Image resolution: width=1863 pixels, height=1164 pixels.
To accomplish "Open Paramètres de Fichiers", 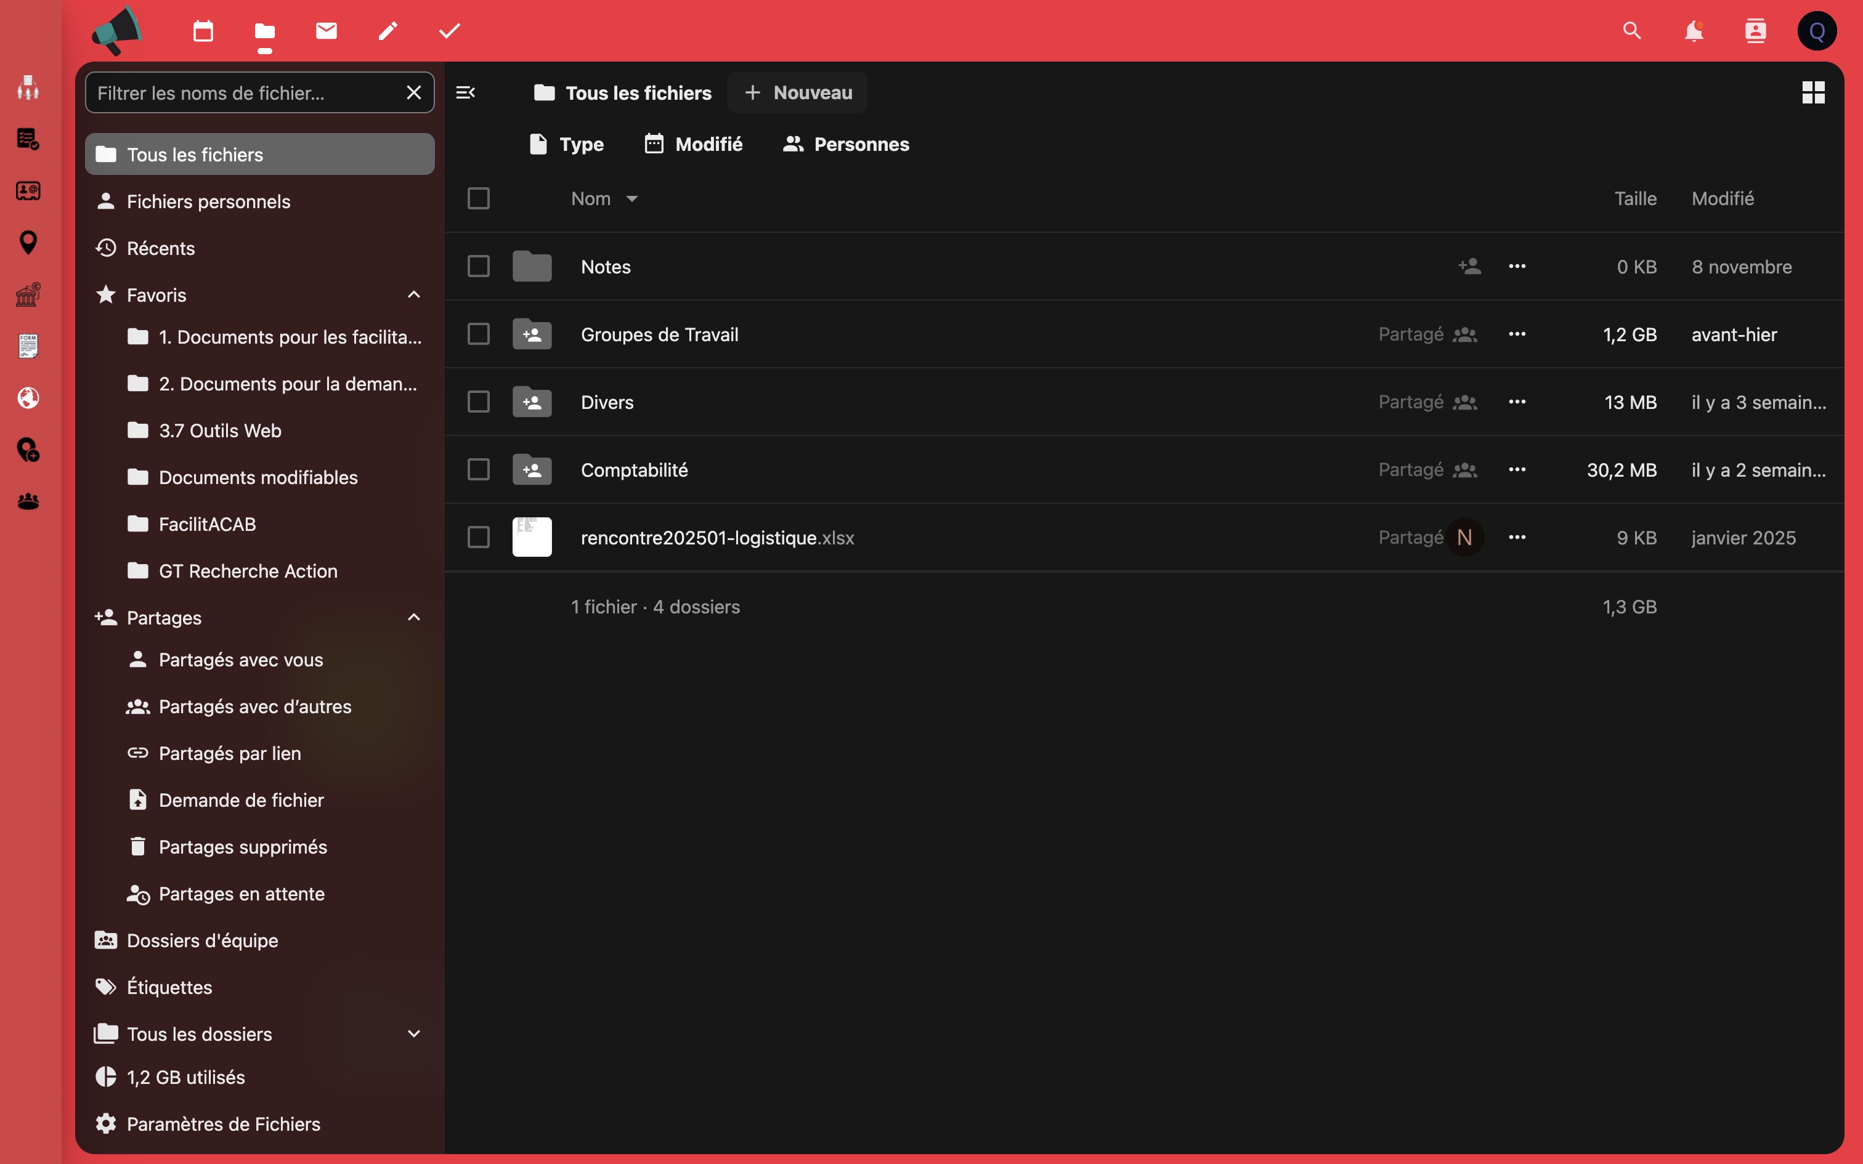I will (223, 1124).
